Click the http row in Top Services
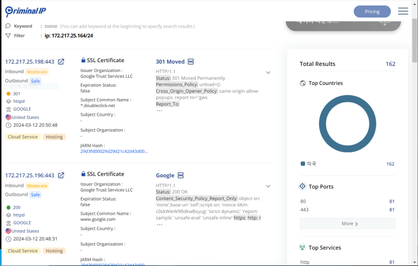This screenshot has height=266, width=418. (348, 262)
